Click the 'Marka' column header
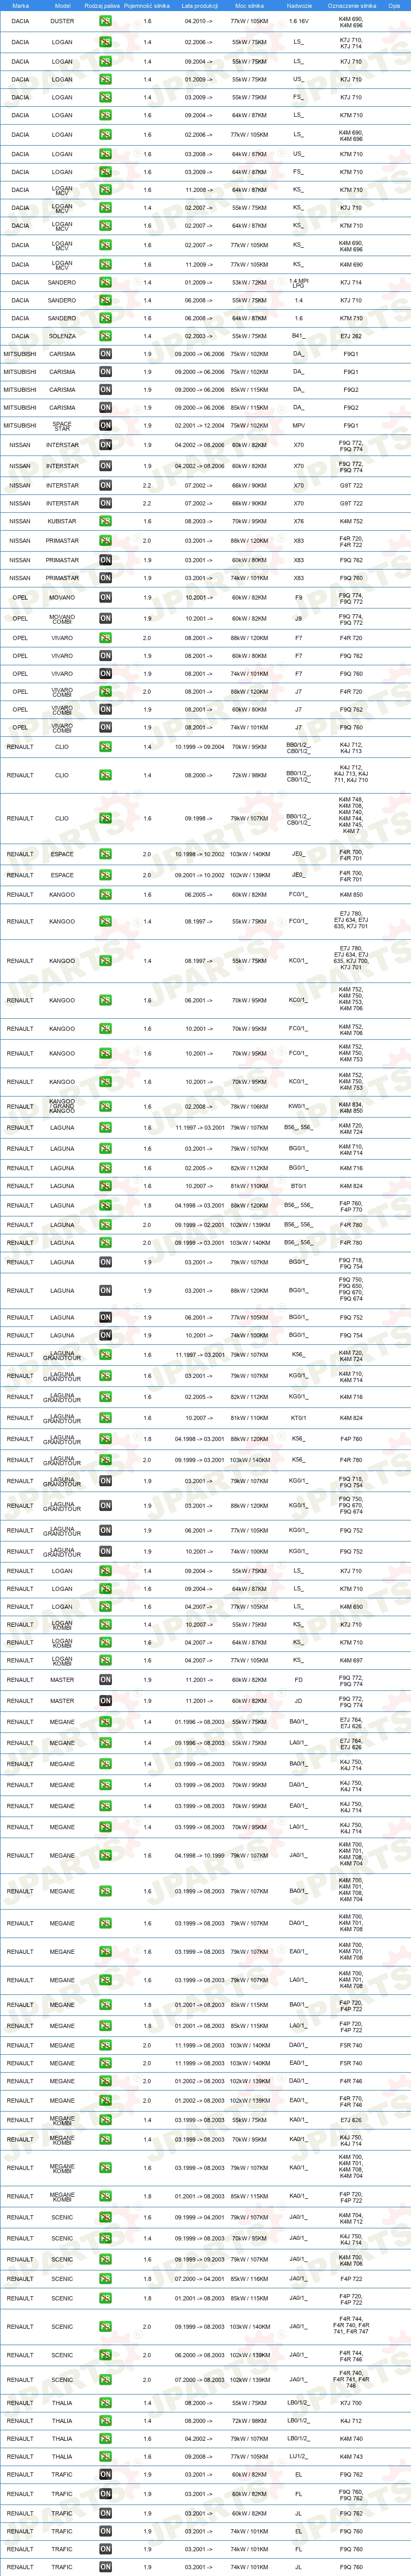 (20, 5)
